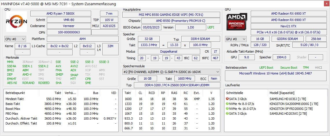Image resolution: width=330 pixels, height=136 pixels.
Task: Select the AMD Ryzen 7 5800X name field
Action: (x=61, y=14)
